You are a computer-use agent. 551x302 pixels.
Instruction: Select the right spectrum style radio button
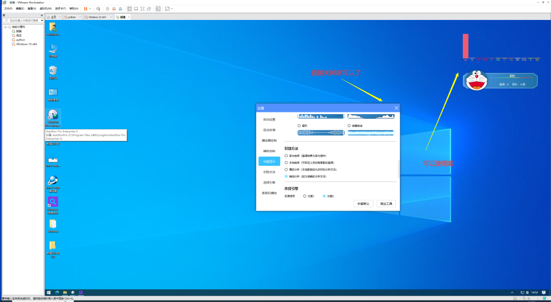tap(349, 125)
